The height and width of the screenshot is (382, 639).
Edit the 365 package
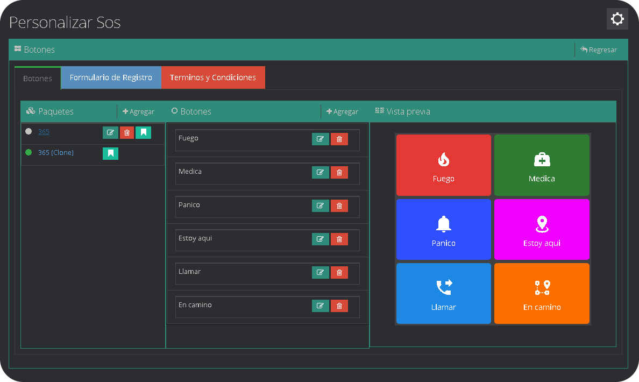coord(110,132)
